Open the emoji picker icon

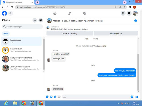pyautogui.click(x=132, y=97)
